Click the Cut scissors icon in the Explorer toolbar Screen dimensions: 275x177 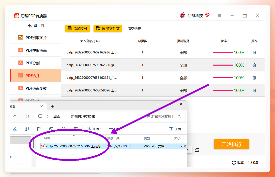click(15, 129)
